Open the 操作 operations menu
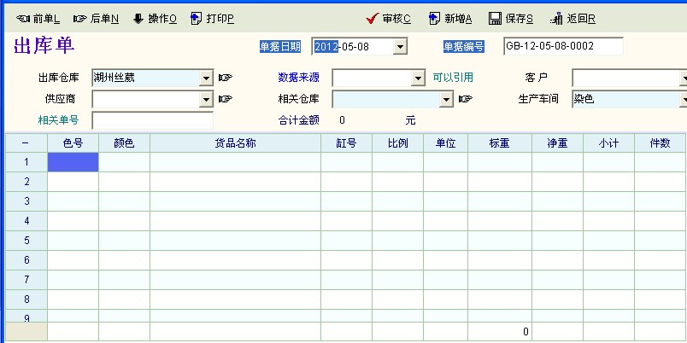The image size is (687, 343). point(138,18)
